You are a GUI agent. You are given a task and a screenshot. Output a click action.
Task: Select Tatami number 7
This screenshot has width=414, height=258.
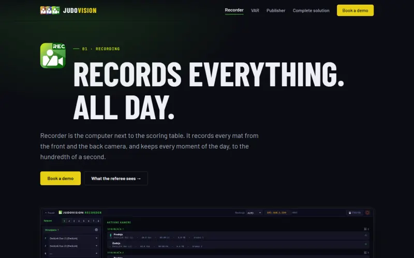click(94, 221)
